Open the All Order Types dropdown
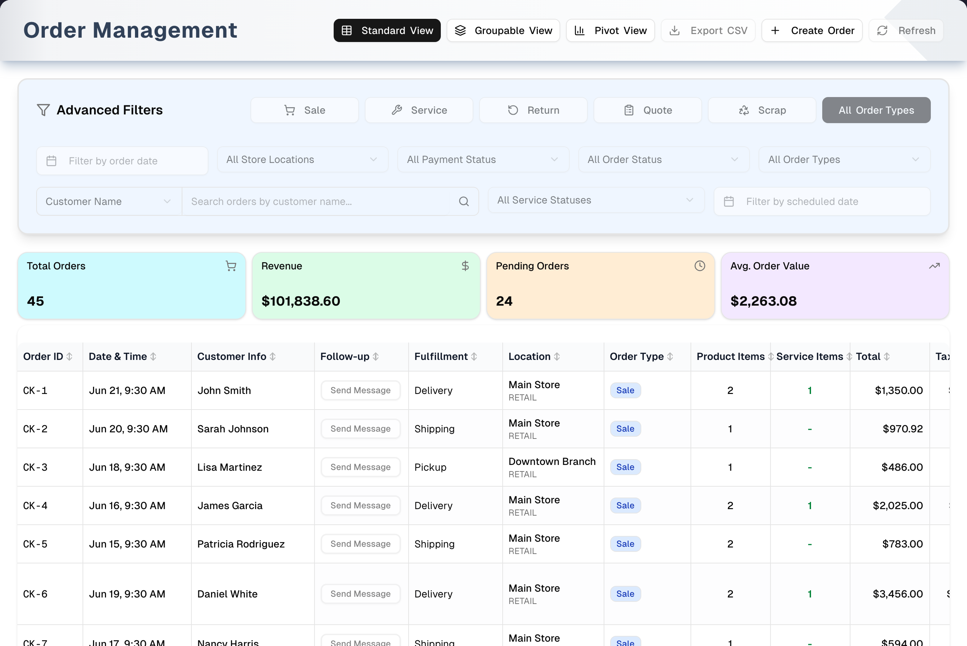This screenshot has height=646, width=967. coord(844,159)
